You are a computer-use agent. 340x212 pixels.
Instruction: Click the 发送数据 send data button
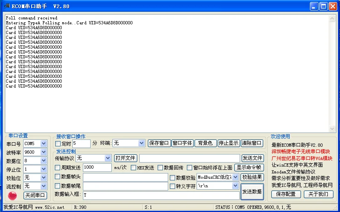[x=252, y=192]
